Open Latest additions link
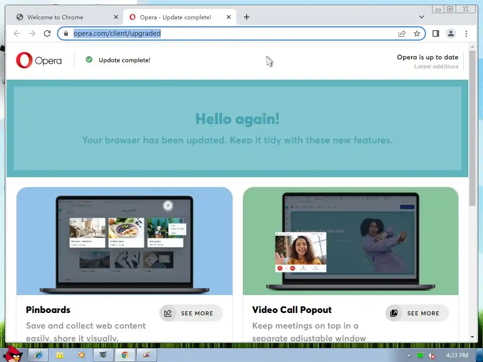The width and height of the screenshot is (483, 362). coord(436,66)
